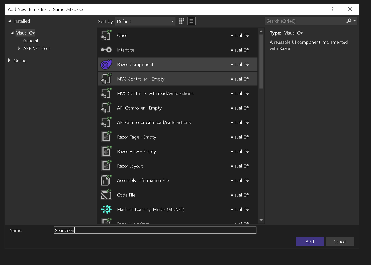Click the Assembly Information File icon

pos(106,180)
